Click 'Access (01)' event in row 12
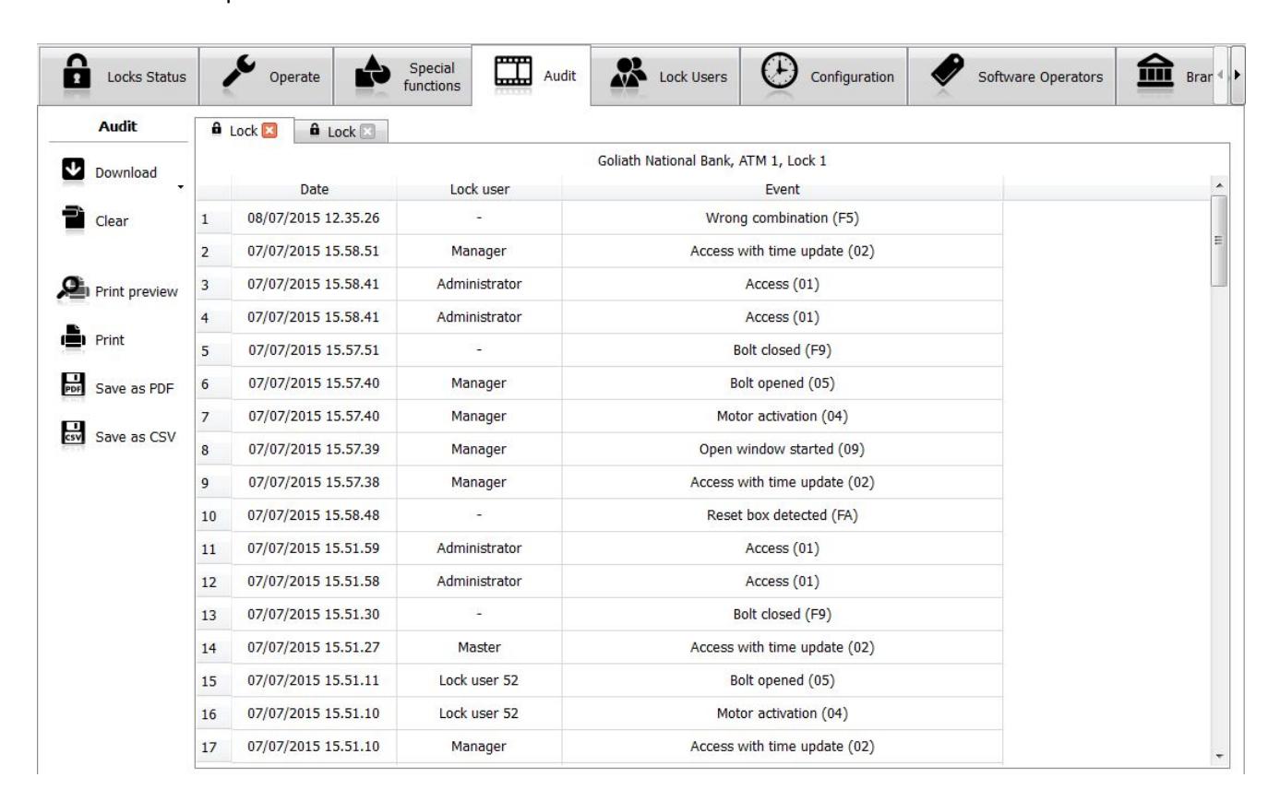1280x801 pixels. coord(783,582)
